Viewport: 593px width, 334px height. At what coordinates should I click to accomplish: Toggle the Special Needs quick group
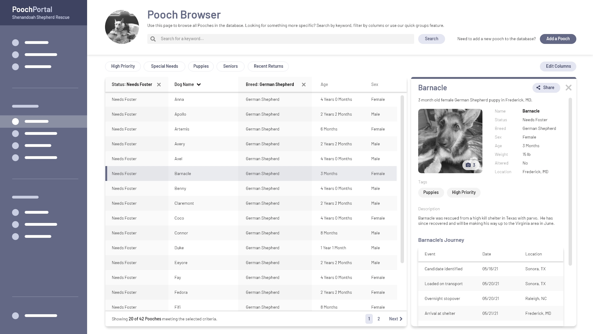pyautogui.click(x=164, y=66)
